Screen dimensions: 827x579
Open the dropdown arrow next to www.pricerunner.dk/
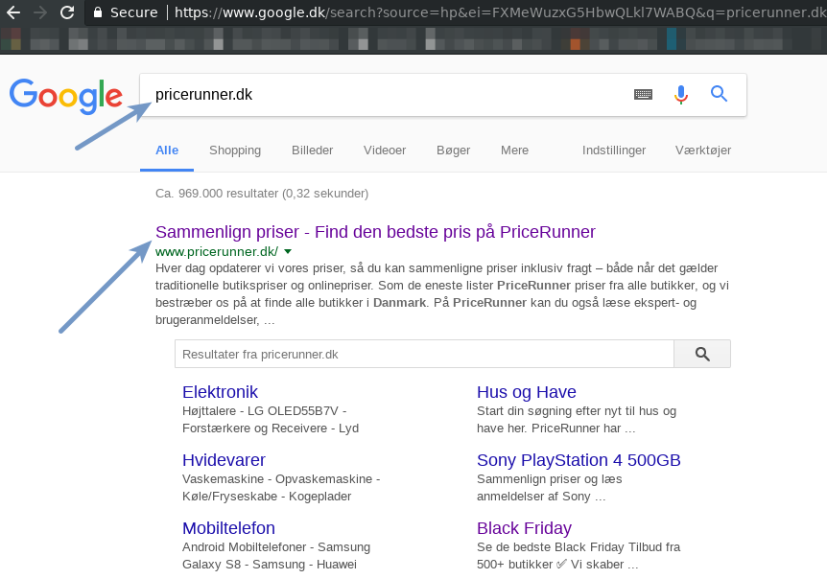(288, 252)
